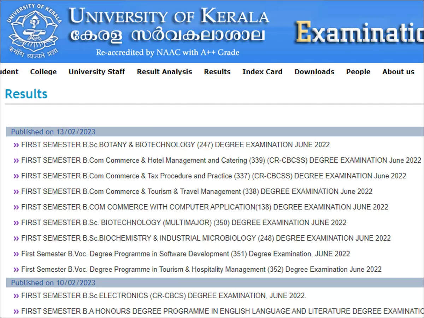Click the arrow bullet beside B.A Honours Degree
This screenshot has height=318, width=424.
point(16,312)
